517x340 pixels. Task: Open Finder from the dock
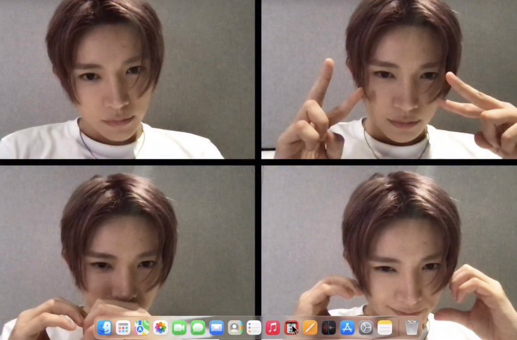tap(105, 328)
